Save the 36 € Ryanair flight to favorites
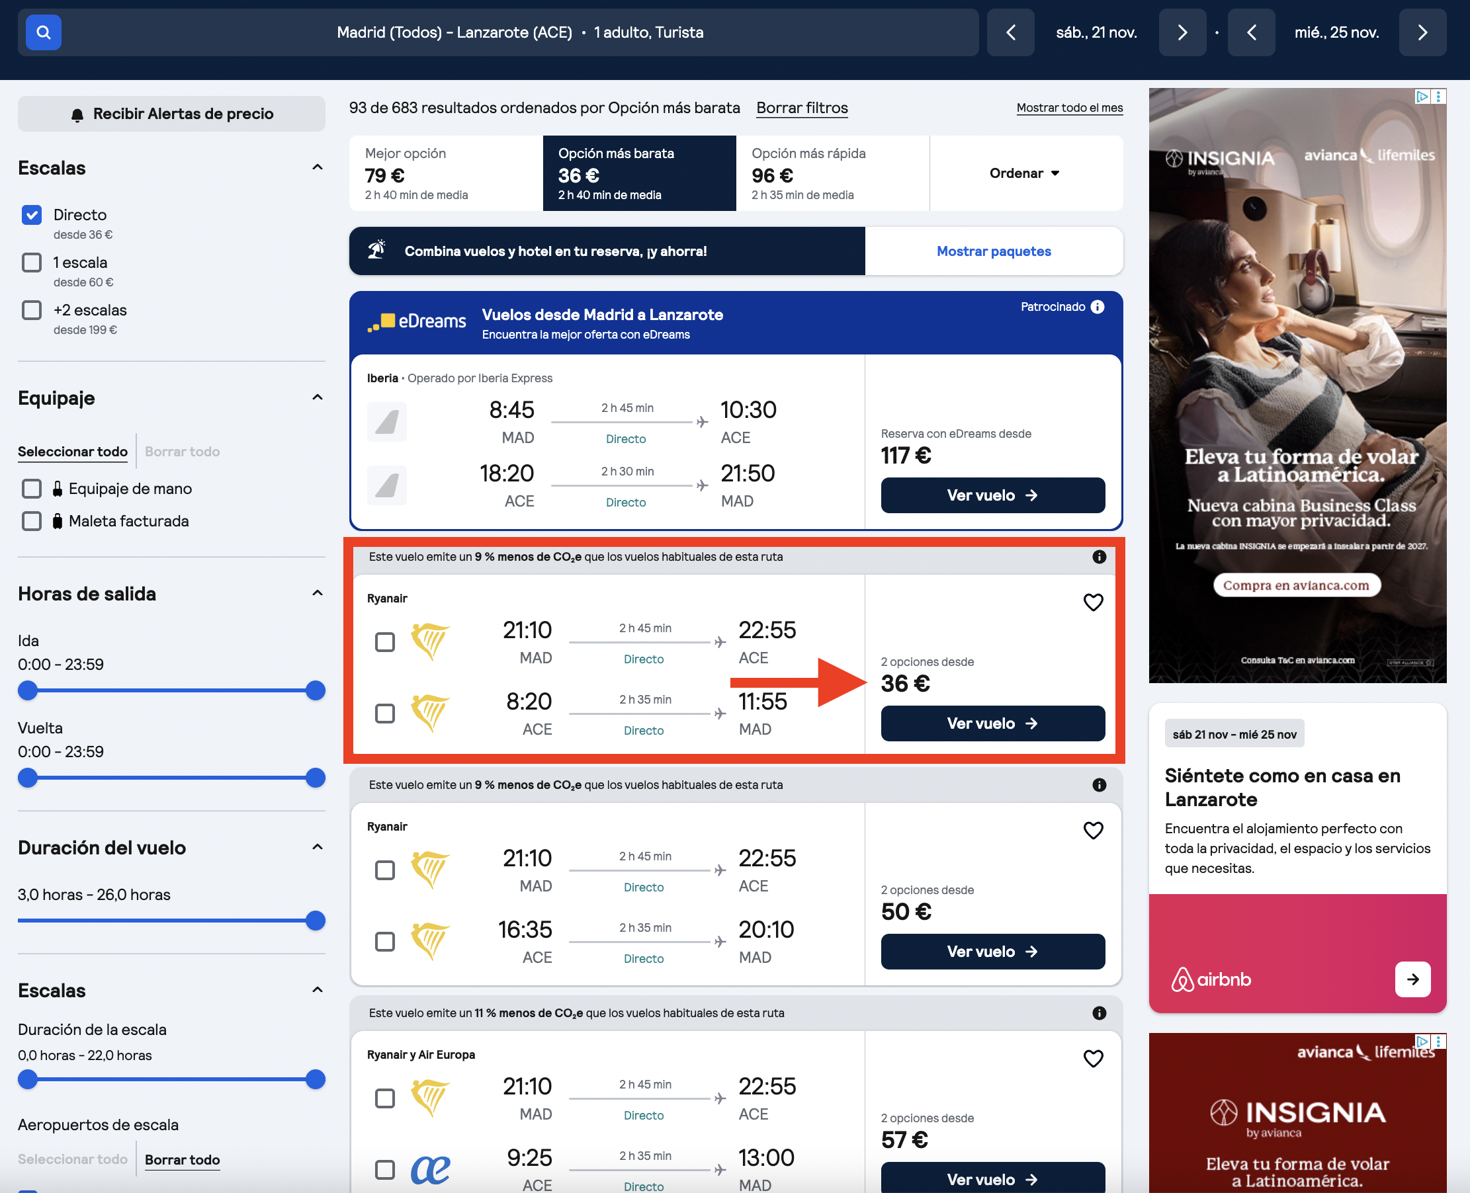The height and width of the screenshot is (1193, 1470). pyautogui.click(x=1093, y=602)
